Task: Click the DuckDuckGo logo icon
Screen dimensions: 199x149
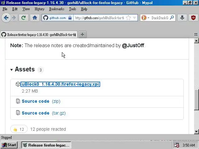Action: [x=144, y=18]
